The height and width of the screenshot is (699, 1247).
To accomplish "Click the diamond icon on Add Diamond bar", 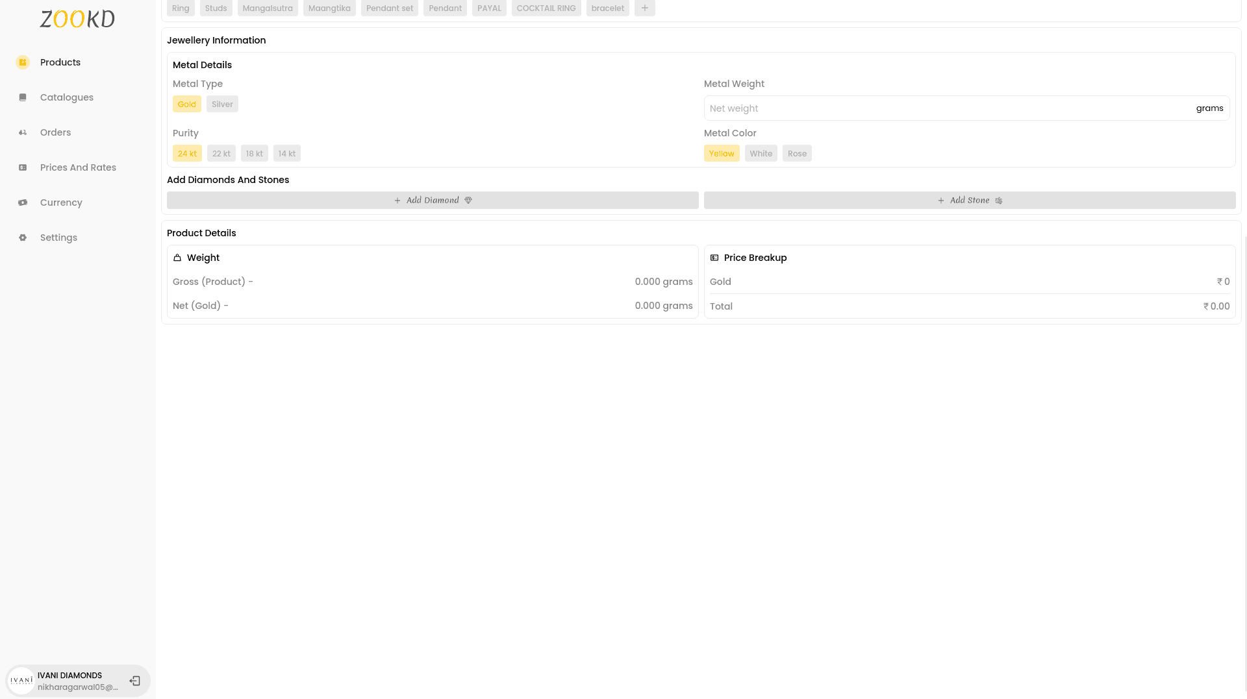I will [468, 200].
